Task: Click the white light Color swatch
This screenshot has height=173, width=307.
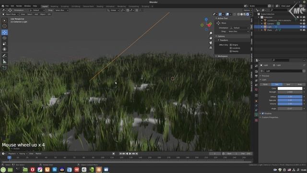Action: tap(290, 88)
